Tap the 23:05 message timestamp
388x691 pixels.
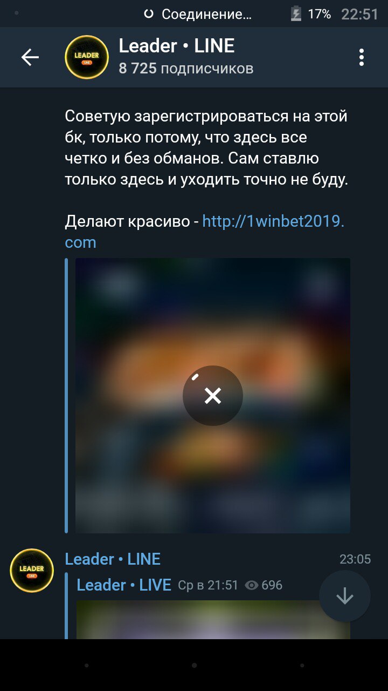click(x=355, y=559)
